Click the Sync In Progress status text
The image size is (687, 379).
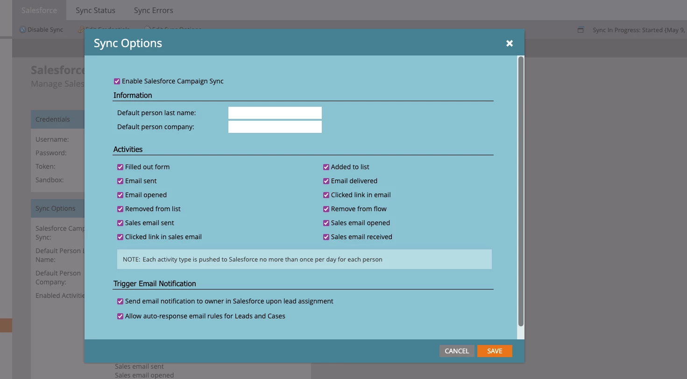pos(638,30)
